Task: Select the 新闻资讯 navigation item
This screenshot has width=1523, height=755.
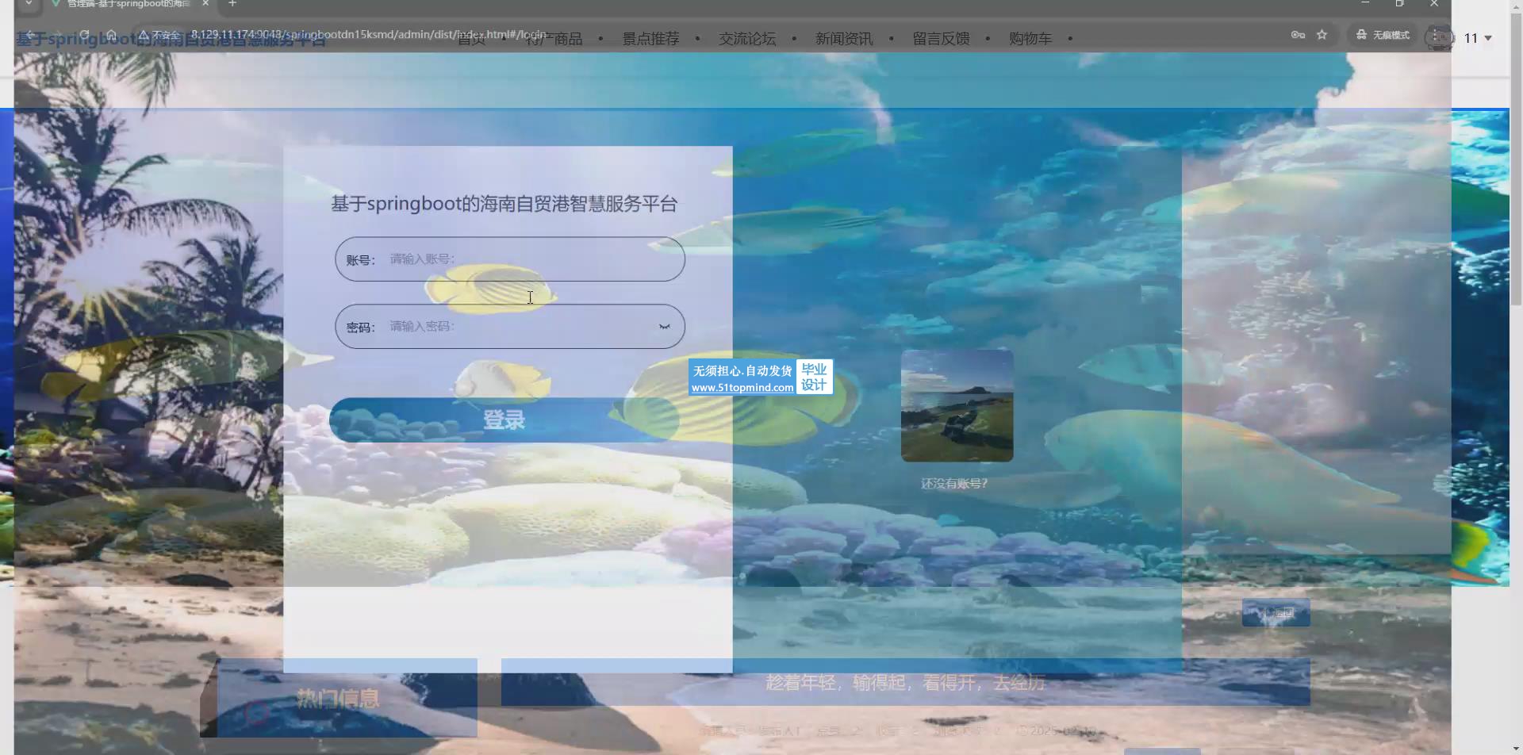Action: tap(843, 39)
